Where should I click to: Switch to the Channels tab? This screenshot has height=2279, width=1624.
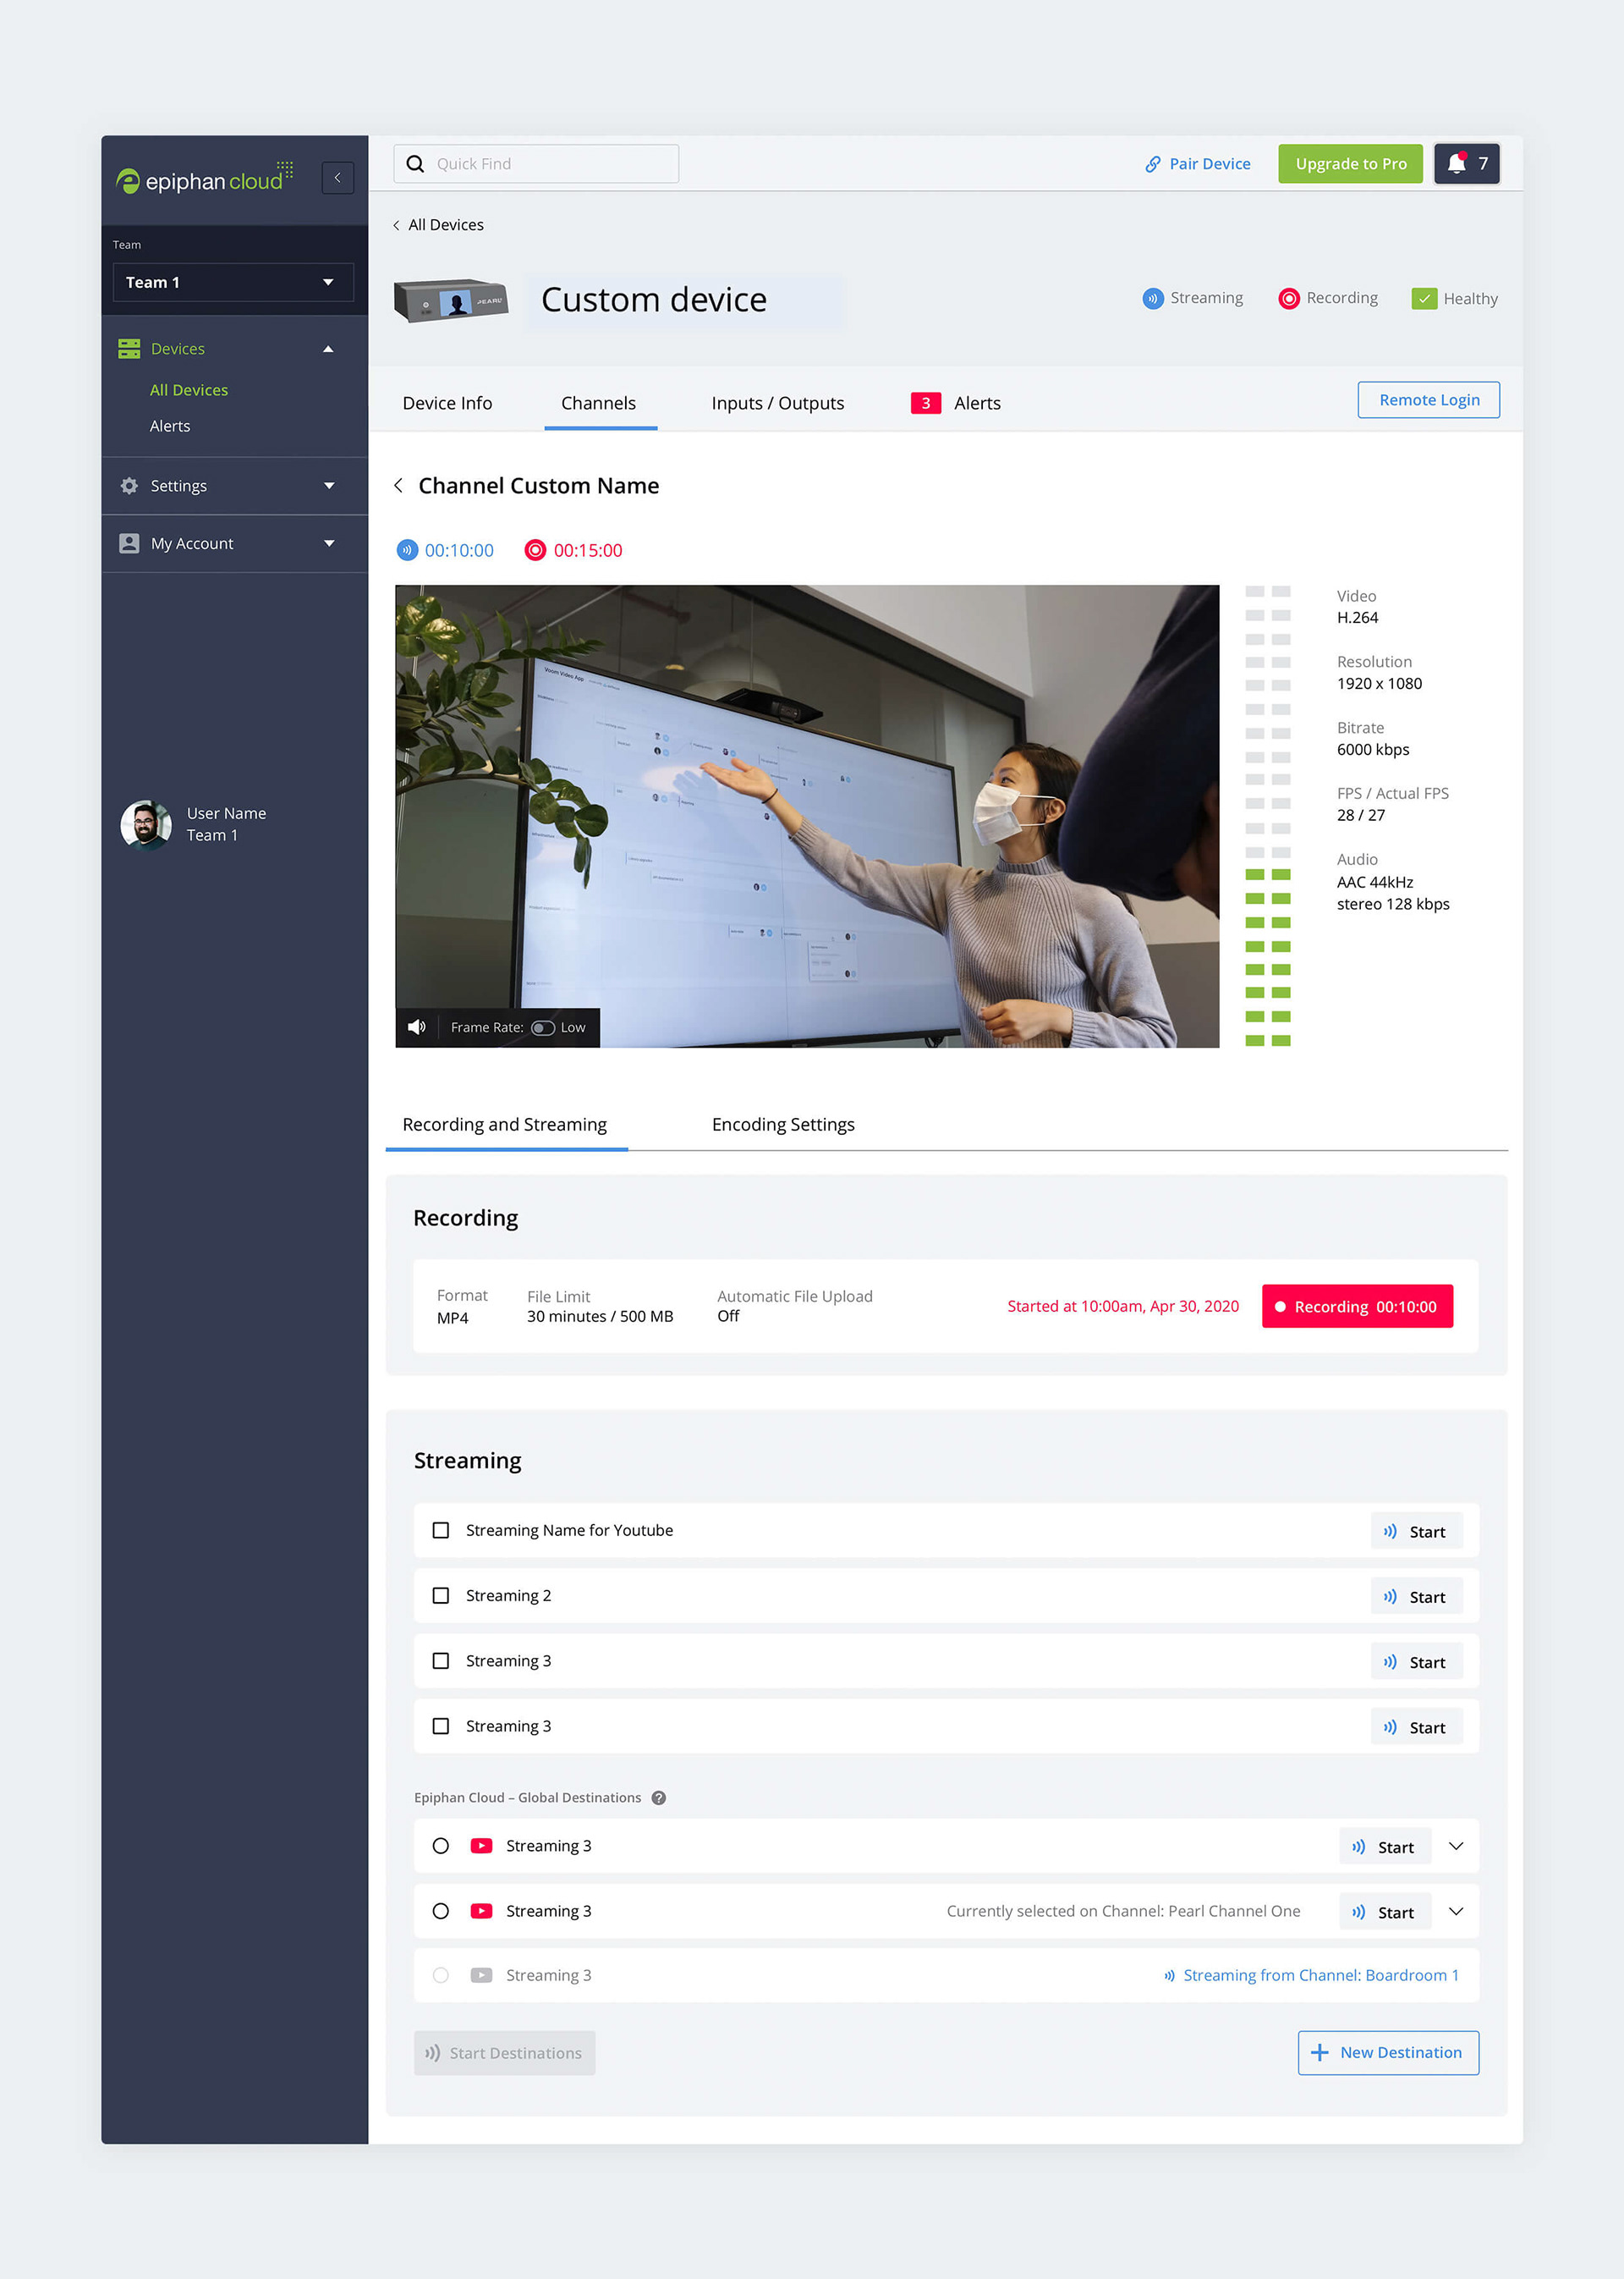(x=599, y=403)
